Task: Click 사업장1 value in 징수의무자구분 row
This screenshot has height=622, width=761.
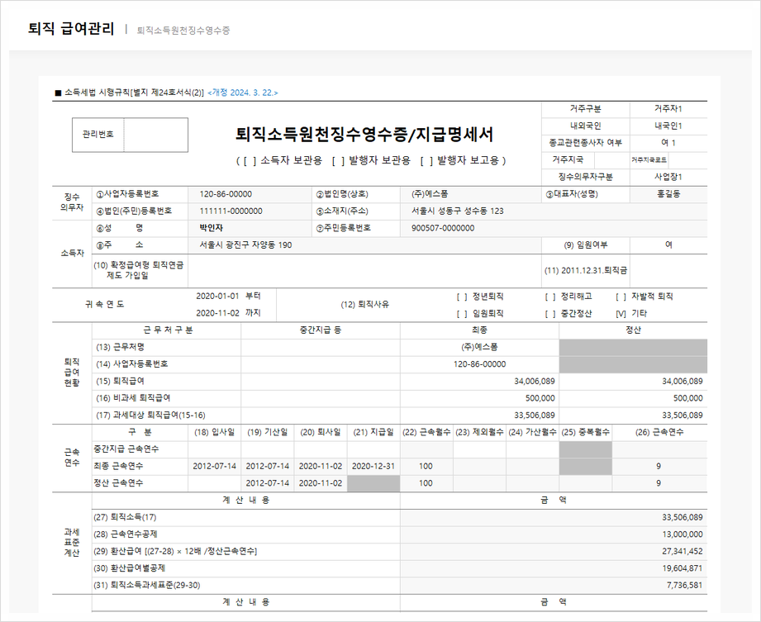Action: pos(668,177)
